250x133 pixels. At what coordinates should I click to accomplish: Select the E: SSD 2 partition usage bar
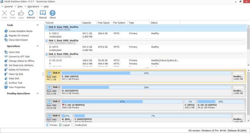(146, 73)
